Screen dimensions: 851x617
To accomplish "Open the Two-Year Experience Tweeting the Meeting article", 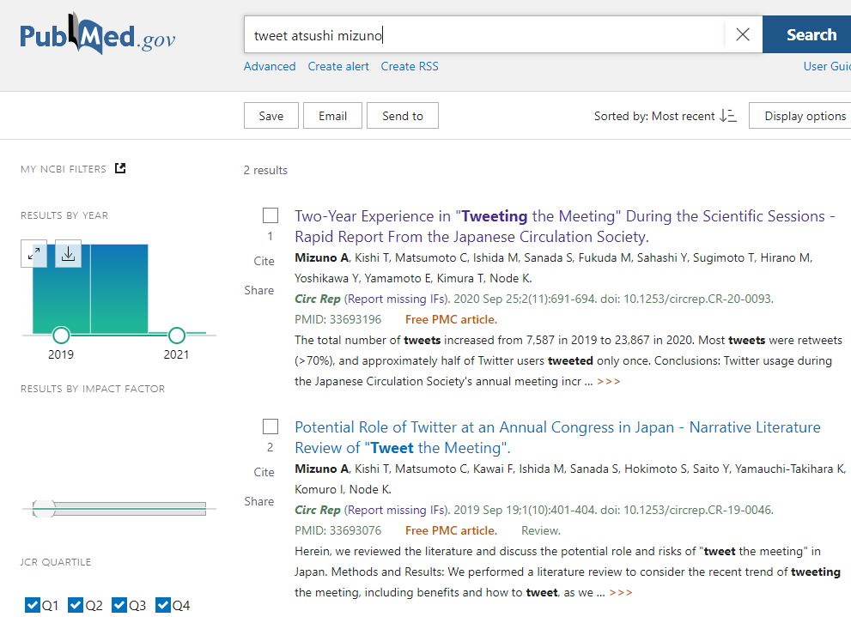I will [564, 226].
